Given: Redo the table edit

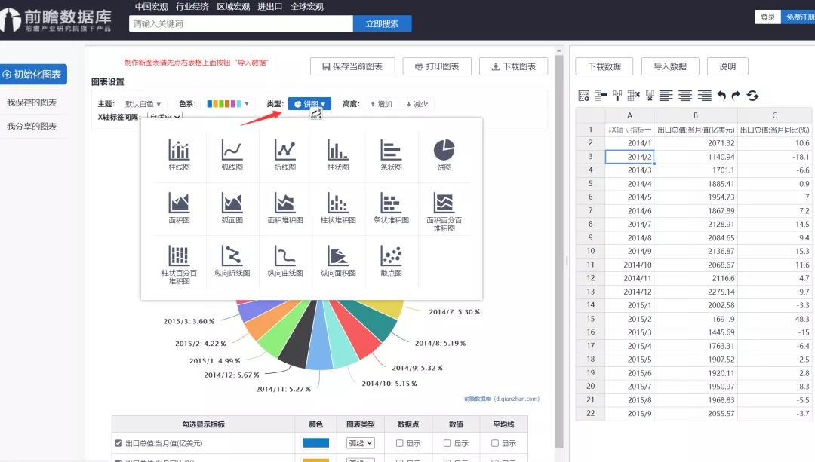Looking at the screenshot, I should click(x=736, y=96).
